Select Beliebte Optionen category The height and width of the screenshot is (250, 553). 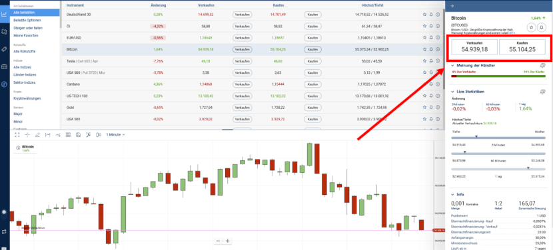(x=27, y=20)
